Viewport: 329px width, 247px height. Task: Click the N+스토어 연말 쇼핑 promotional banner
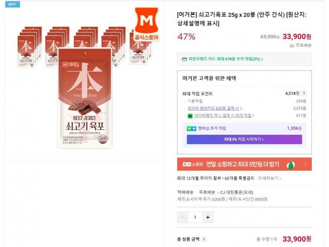tap(244, 164)
